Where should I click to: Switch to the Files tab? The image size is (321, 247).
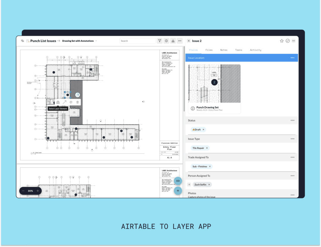pyautogui.click(x=209, y=50)
